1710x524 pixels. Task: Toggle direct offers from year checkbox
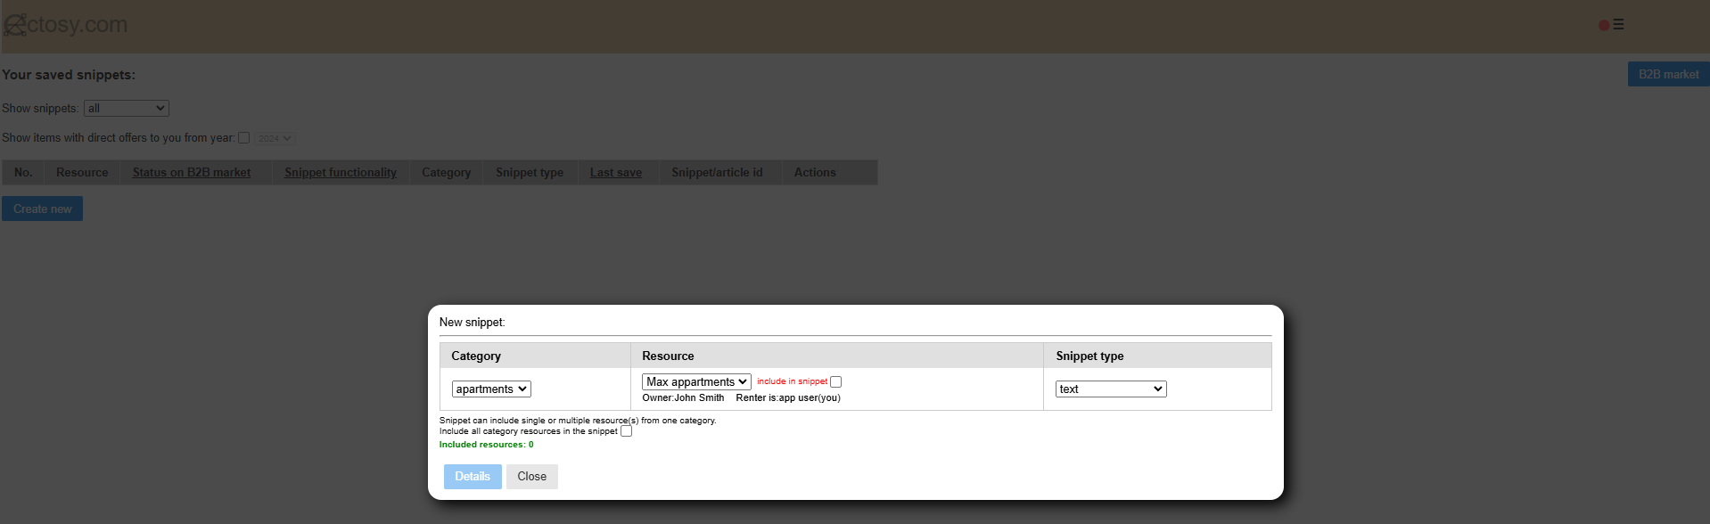[243, 138]
